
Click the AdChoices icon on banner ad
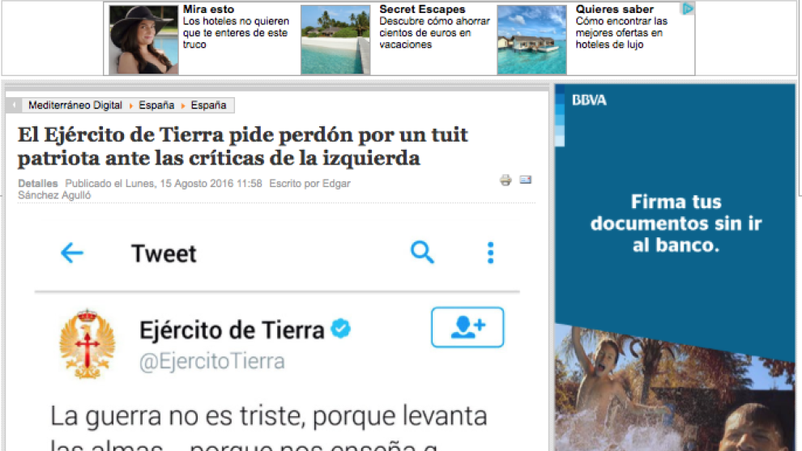tap(688, 9)
